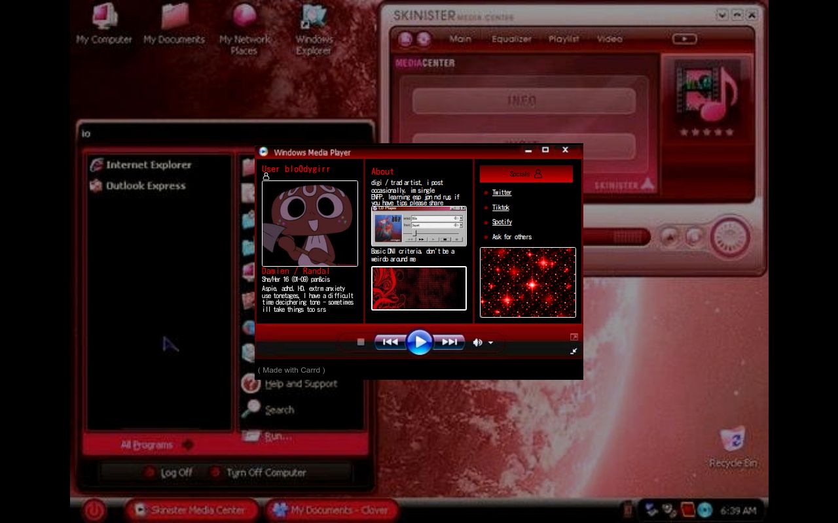The height and width of the screenshot is (523, 838).
Task: Open the Recycle Bin icon
Action: pyautogui.click(x=733, y=448)
